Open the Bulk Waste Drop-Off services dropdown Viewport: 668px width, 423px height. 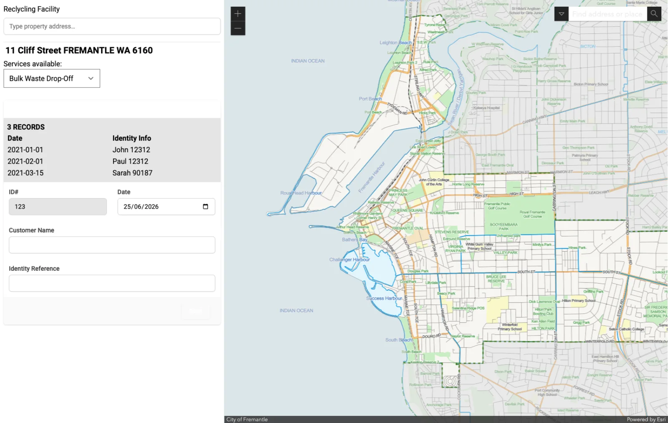pos(52,78)
